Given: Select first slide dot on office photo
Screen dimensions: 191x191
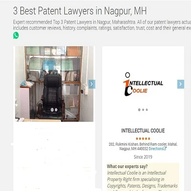Looking at the screenshot, I should tap(52, 110).
